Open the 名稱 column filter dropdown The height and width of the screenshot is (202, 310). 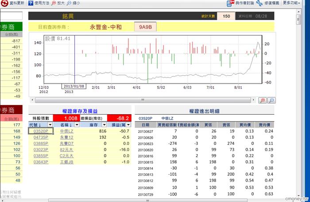[x=77, y=124]
